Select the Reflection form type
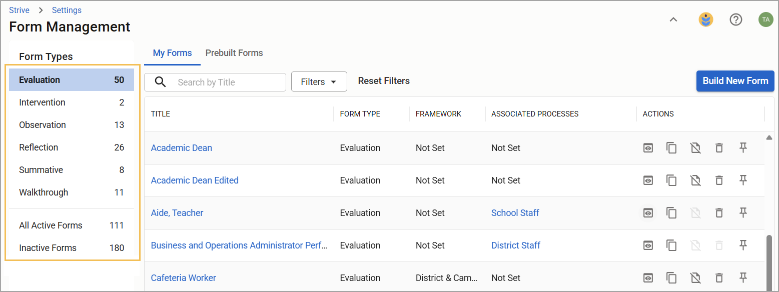The image size is (779, 292). click(x=72, y=147)
